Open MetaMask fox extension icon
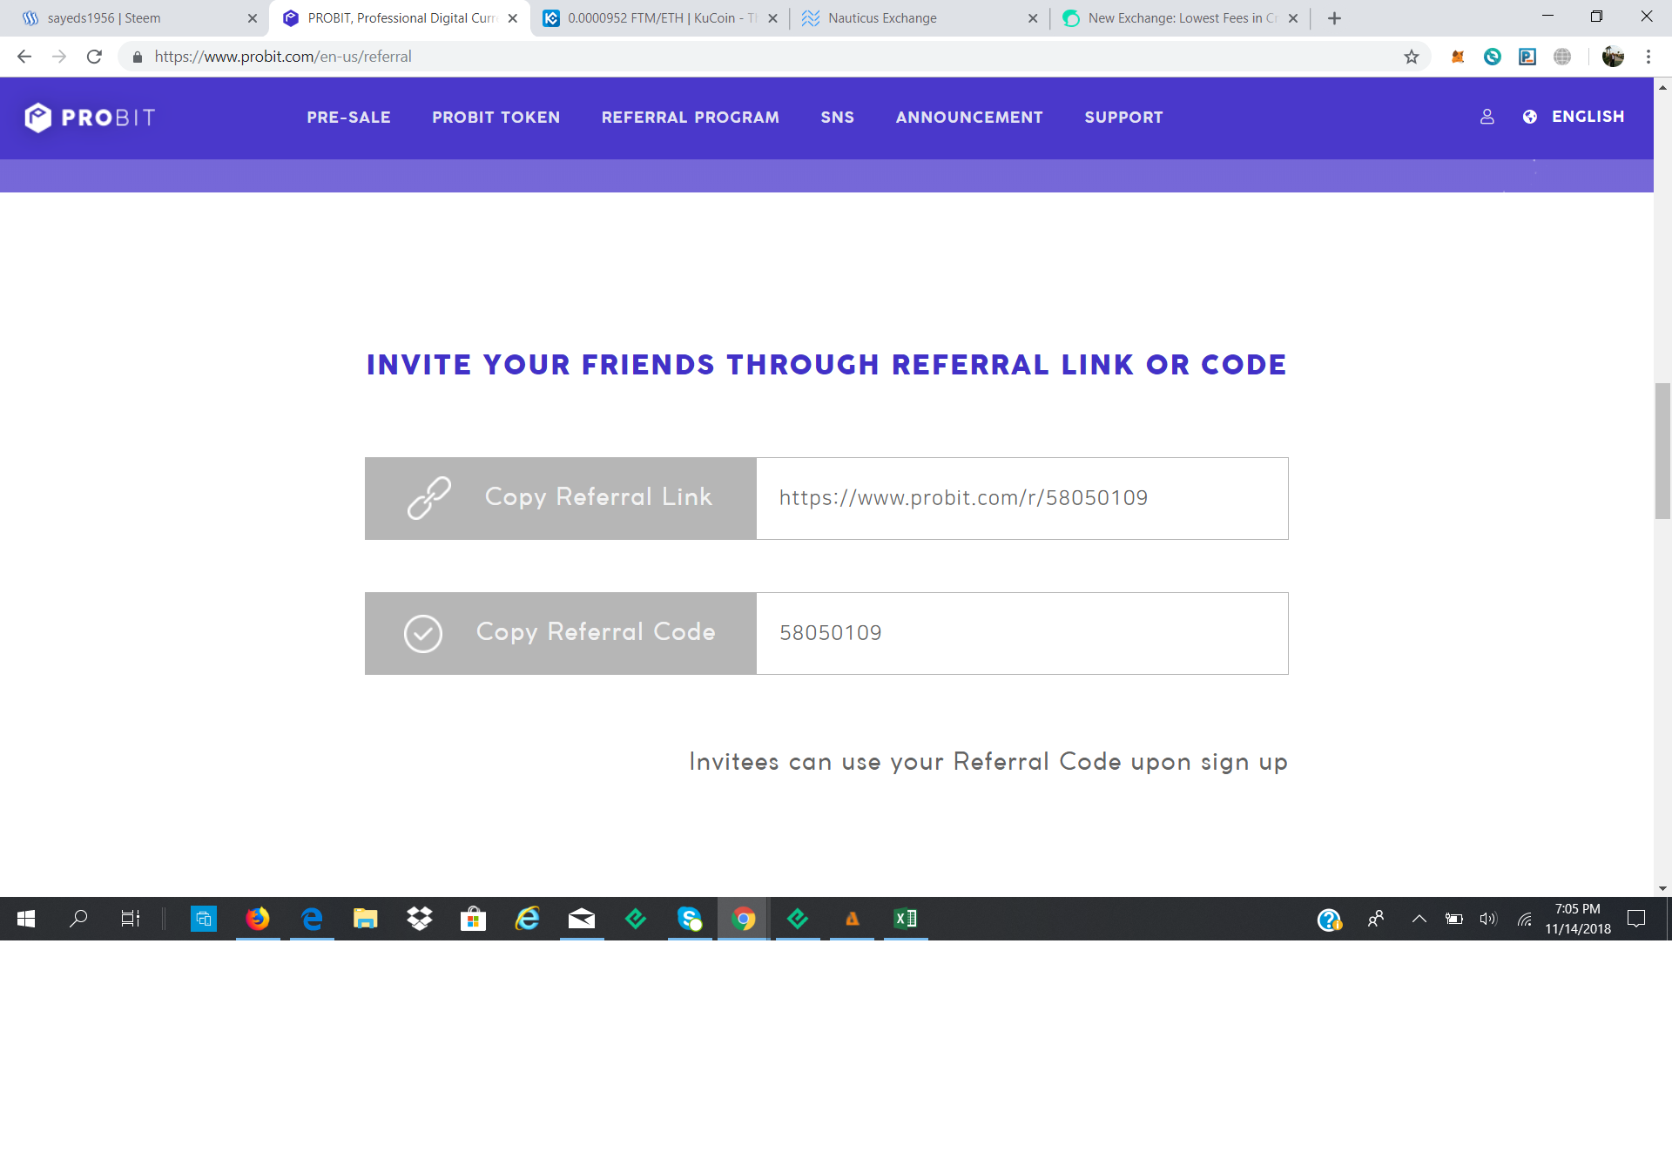Screen dimensions: 1672x1166 [x=1458, y=57]
